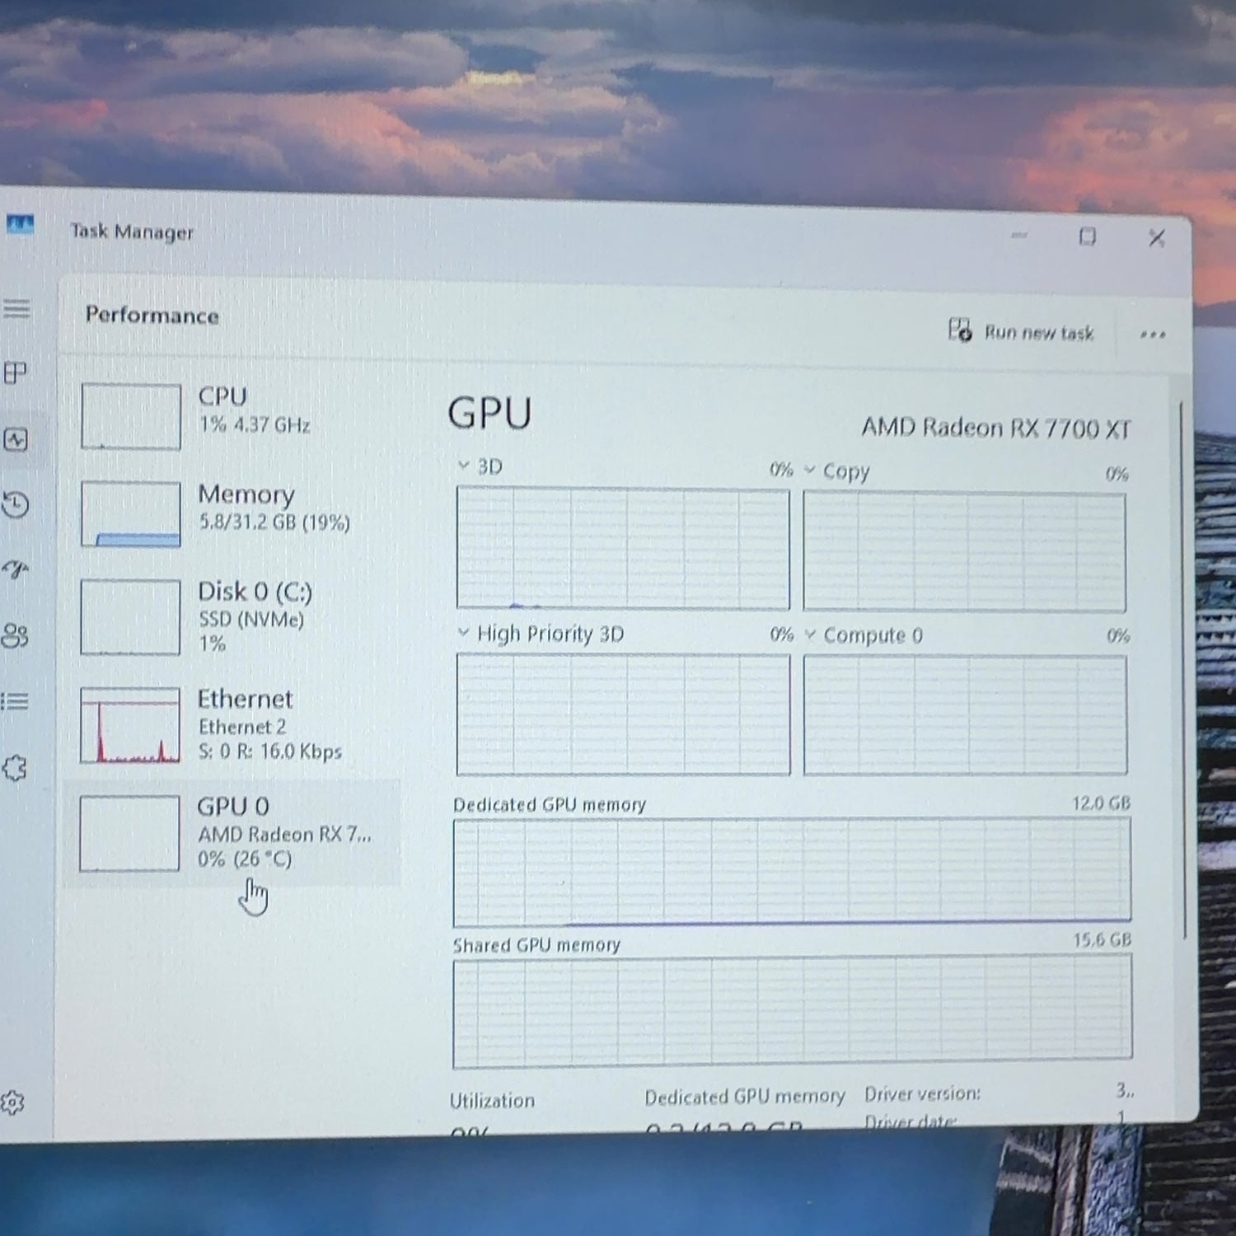Click the large GPU heading
The image size is (1236, 1236).
pyautogui.click(x=489, y=414)
